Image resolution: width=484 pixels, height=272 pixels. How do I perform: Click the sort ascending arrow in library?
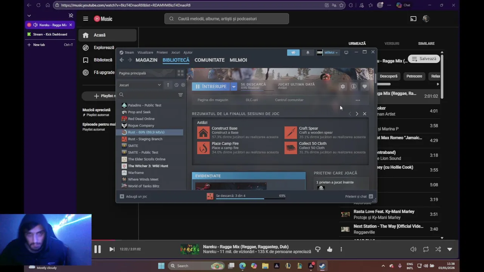pyautogui.click(x=168, y=85)
